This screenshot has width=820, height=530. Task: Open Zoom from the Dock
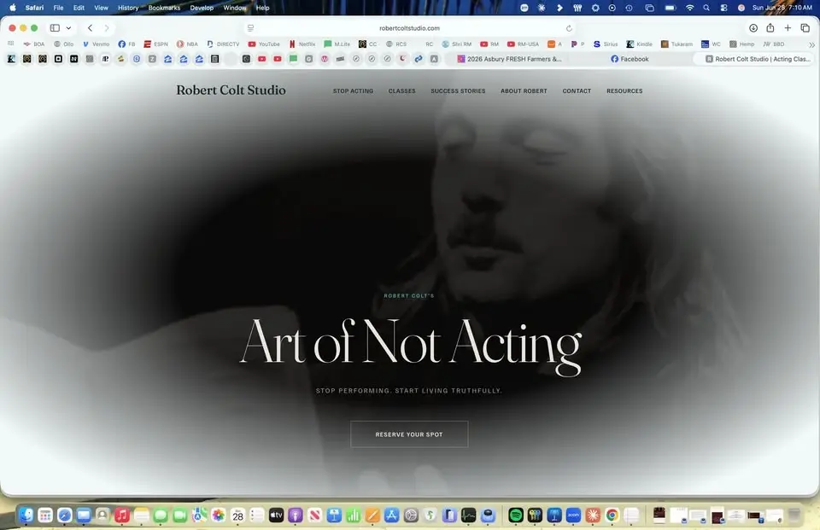(x=574, y=515)
